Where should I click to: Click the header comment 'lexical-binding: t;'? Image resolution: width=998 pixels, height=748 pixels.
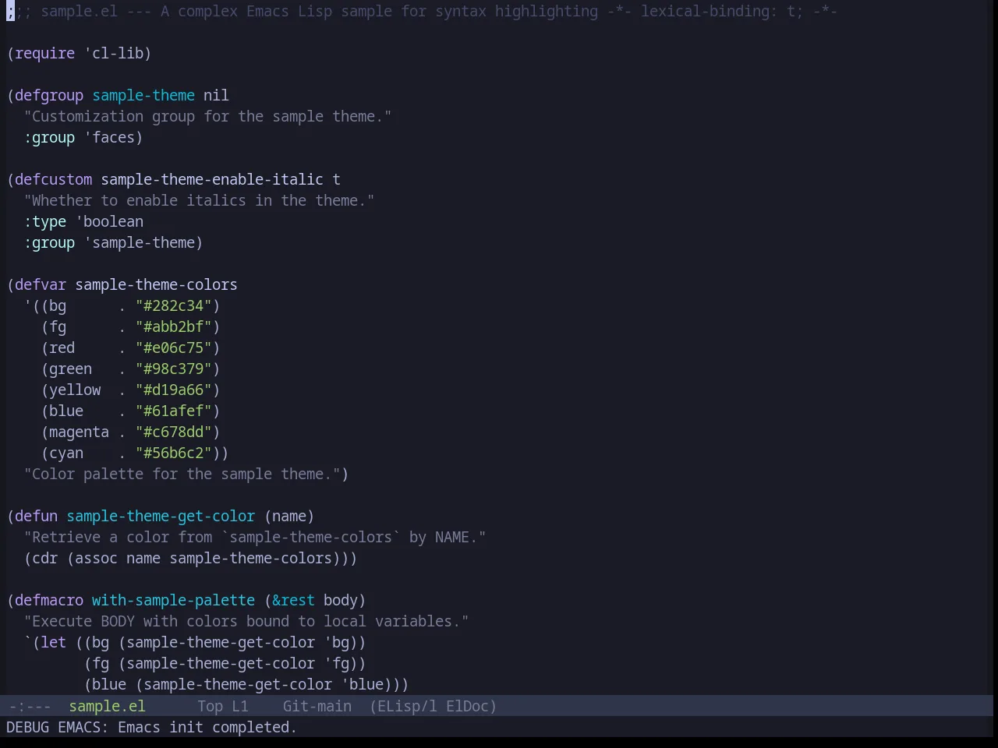722,11
